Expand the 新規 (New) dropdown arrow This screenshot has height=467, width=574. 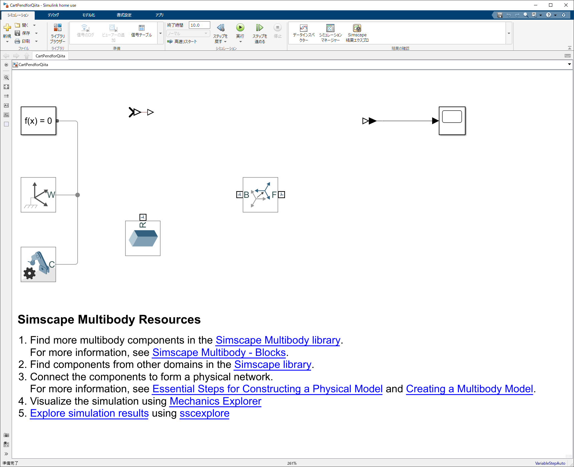[7, 41]
